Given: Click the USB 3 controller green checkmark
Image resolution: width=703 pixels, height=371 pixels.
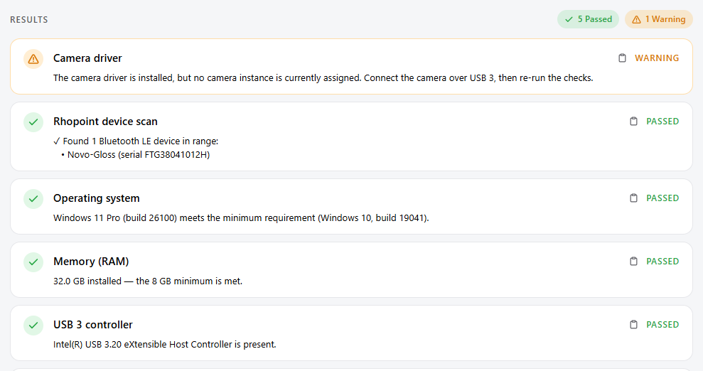Looking at the screenshot, I should pyautogui.click(x=33, y=325).
